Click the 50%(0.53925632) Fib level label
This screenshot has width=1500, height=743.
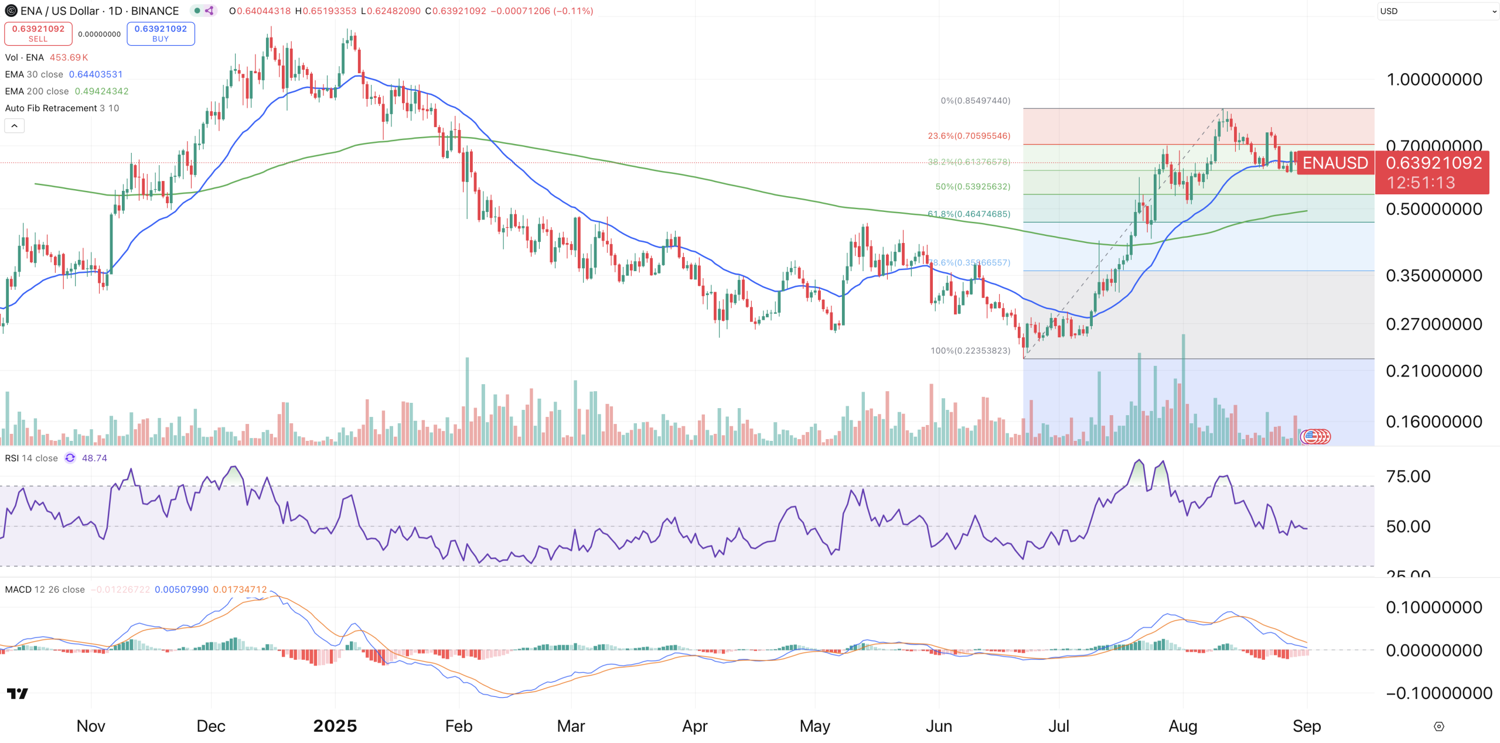pyautogui.click(x=973, y=187)
